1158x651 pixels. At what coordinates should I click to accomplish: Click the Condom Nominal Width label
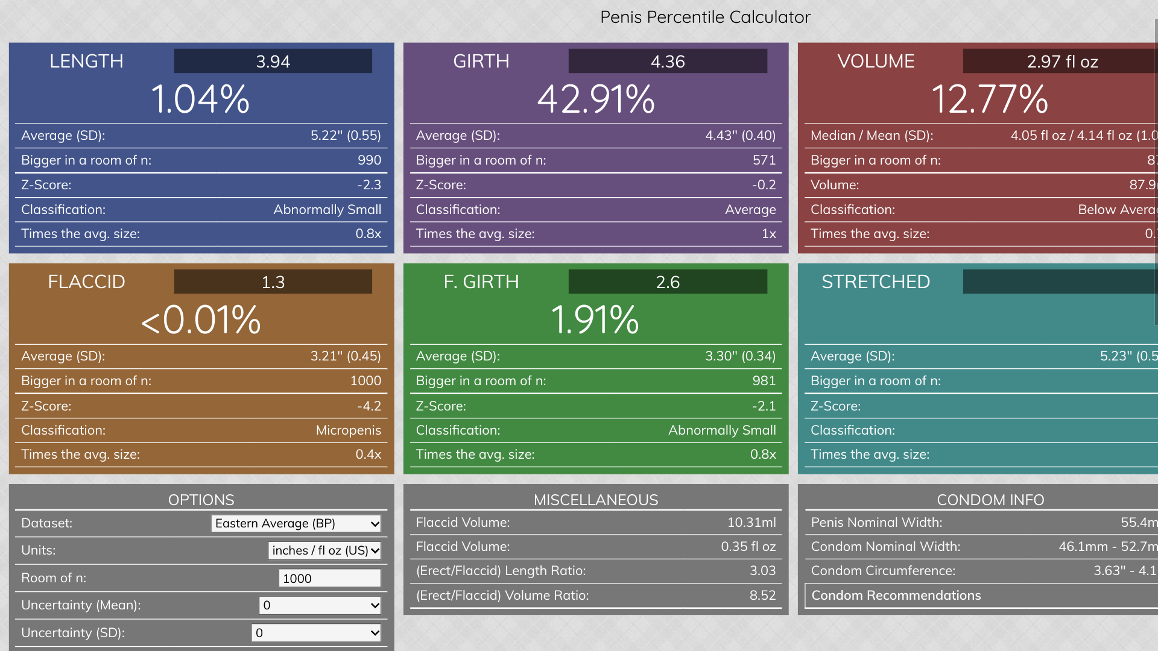point(885,547)
